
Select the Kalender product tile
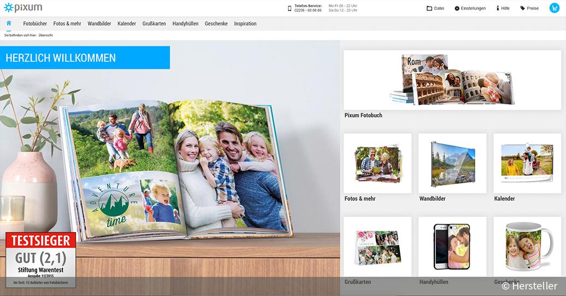coord(527,163)
